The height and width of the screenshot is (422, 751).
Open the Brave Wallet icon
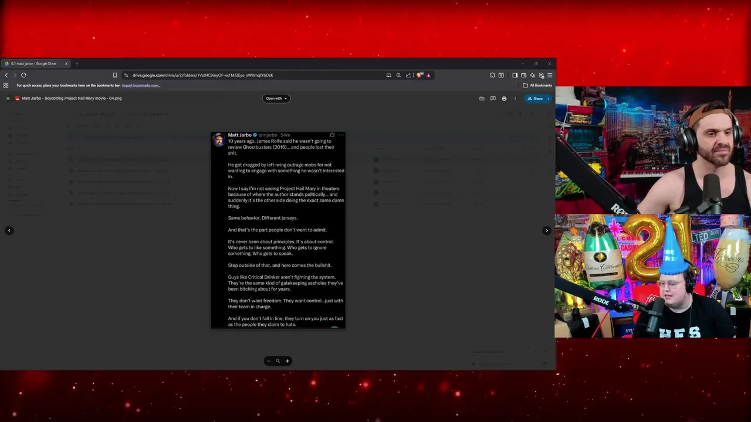pyautogui.click(x=523, y=75)
